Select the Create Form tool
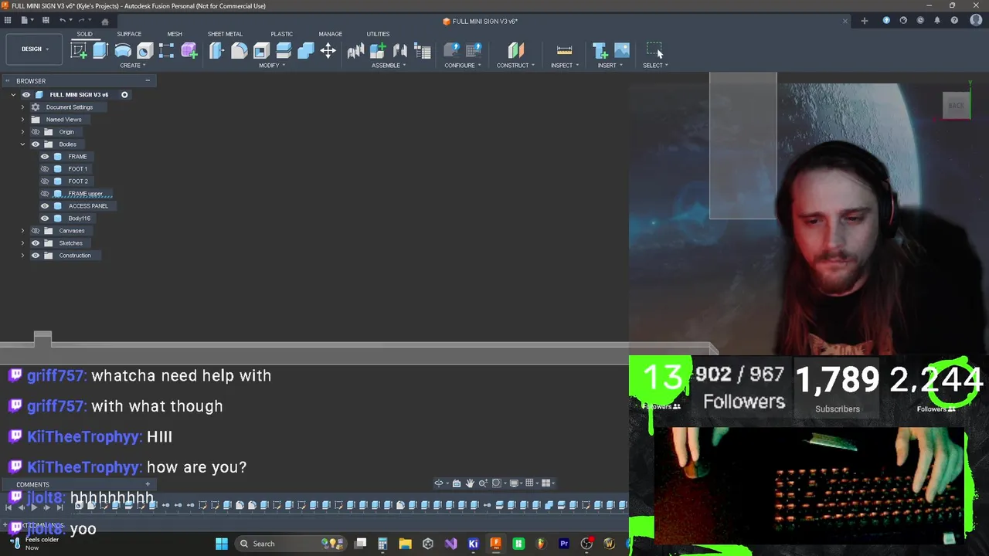The image size is (989, 556). coord(189,51)
